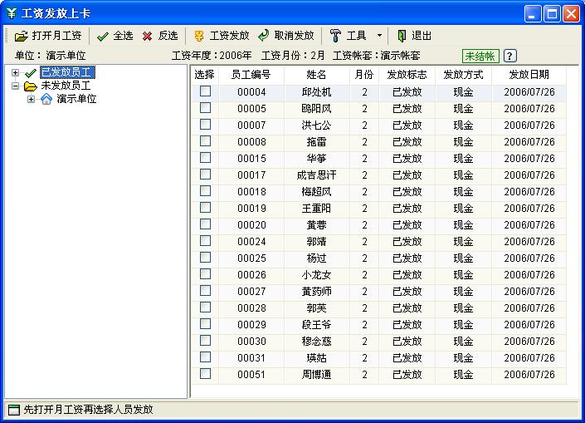Click status text 先打开月工资再选择人员发放
Image resolution: width=585 pixels, height=423 pixels.
point(89,410)
